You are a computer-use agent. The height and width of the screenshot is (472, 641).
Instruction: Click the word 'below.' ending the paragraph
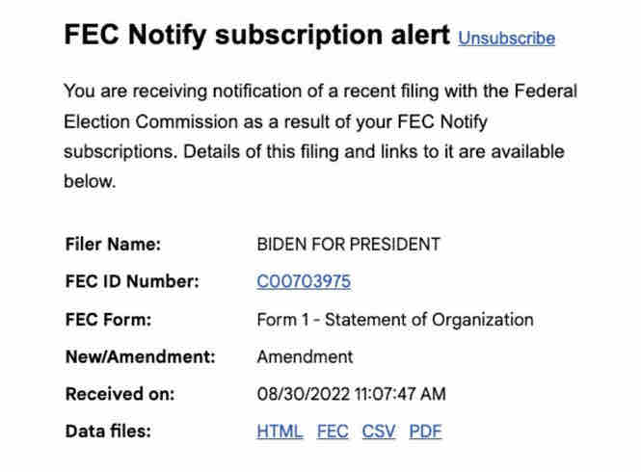90,182
